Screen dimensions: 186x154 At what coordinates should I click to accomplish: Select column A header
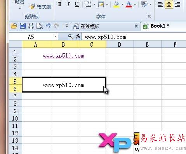pos(36,44)
